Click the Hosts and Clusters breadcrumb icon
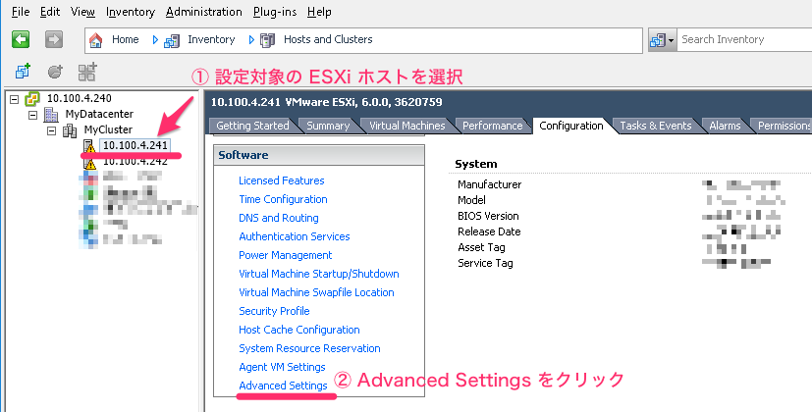The image size is (812, 412). pyautogui.click(x=267, y=40)
